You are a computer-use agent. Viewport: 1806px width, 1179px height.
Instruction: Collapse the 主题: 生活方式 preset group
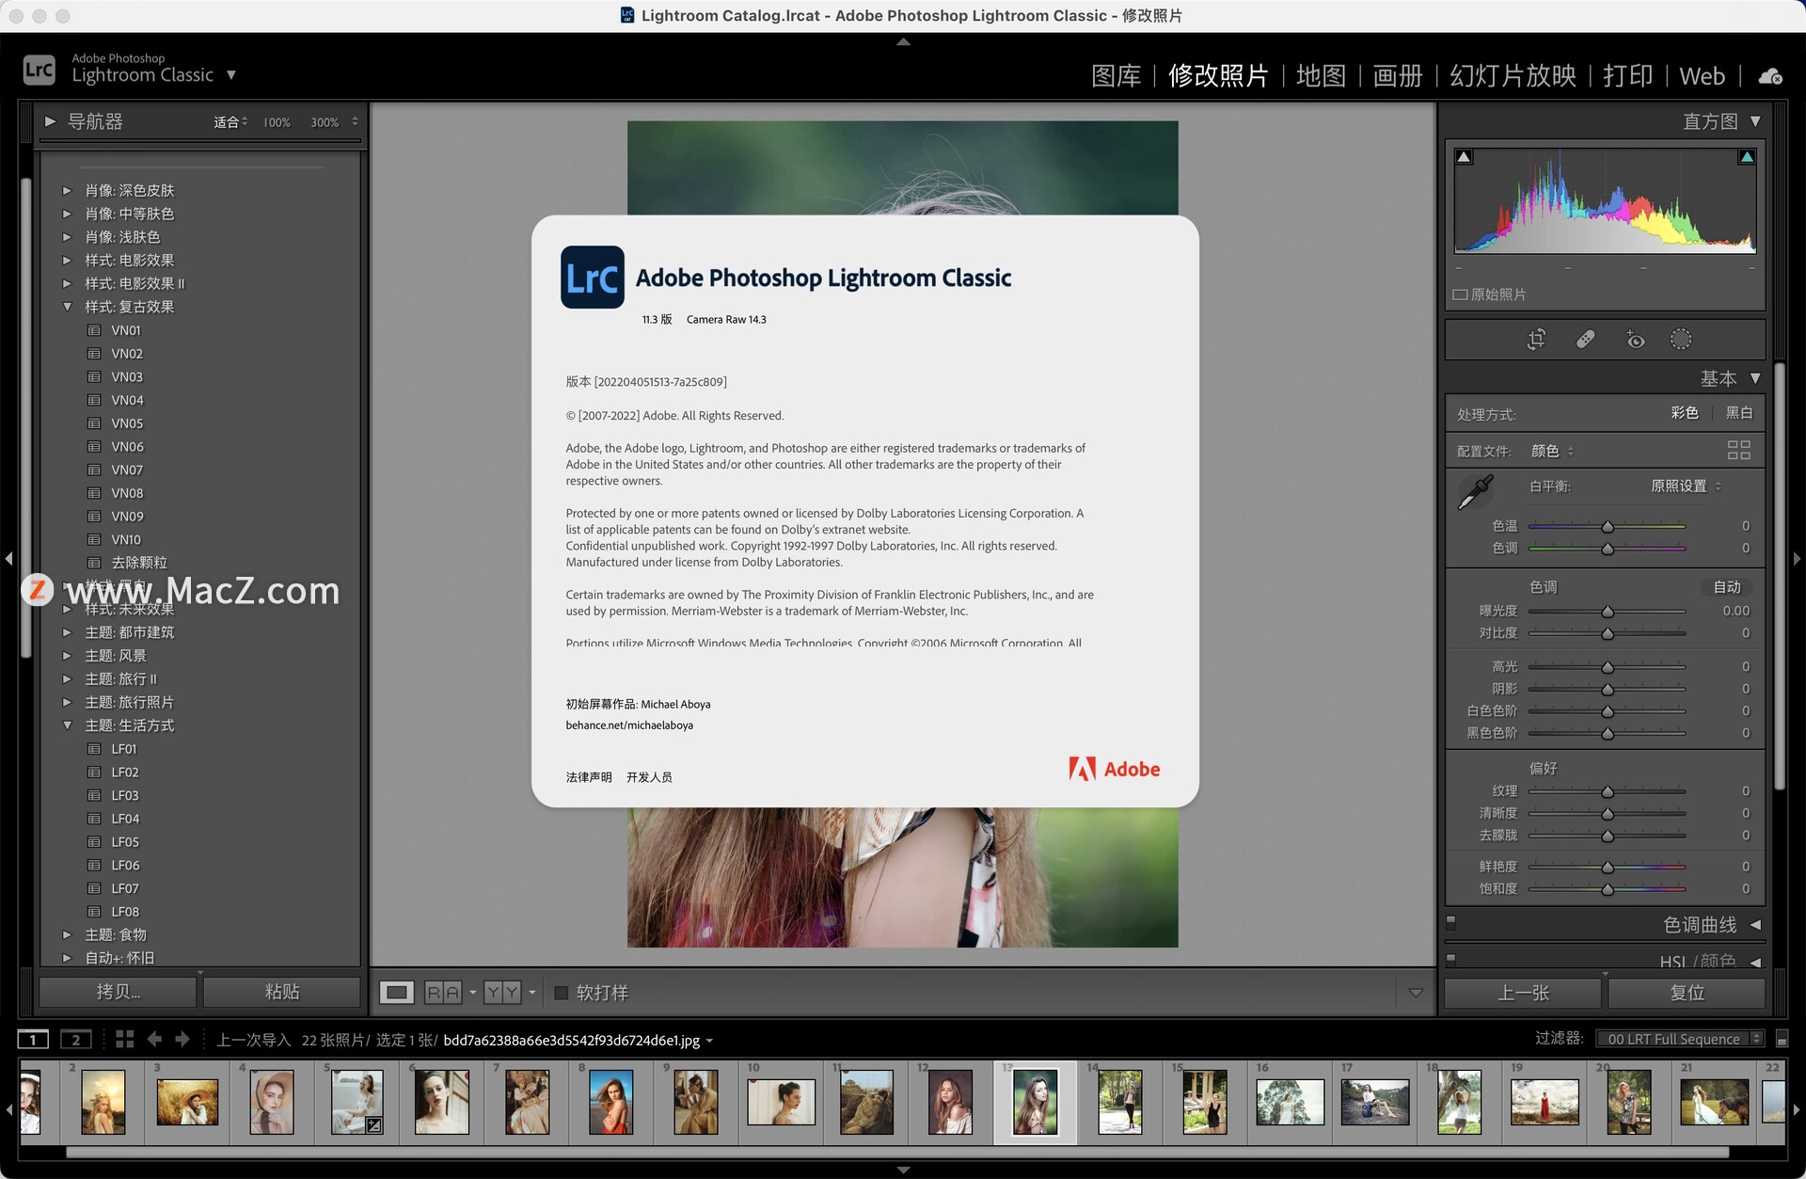[x=67, y=725]
